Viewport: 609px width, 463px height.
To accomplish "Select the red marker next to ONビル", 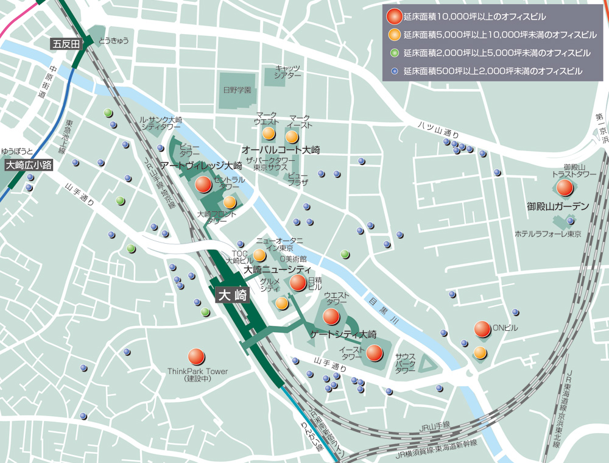I will click(x=482, y=329).
